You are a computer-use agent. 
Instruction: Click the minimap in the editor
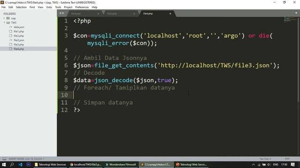[x=290, y=20]
